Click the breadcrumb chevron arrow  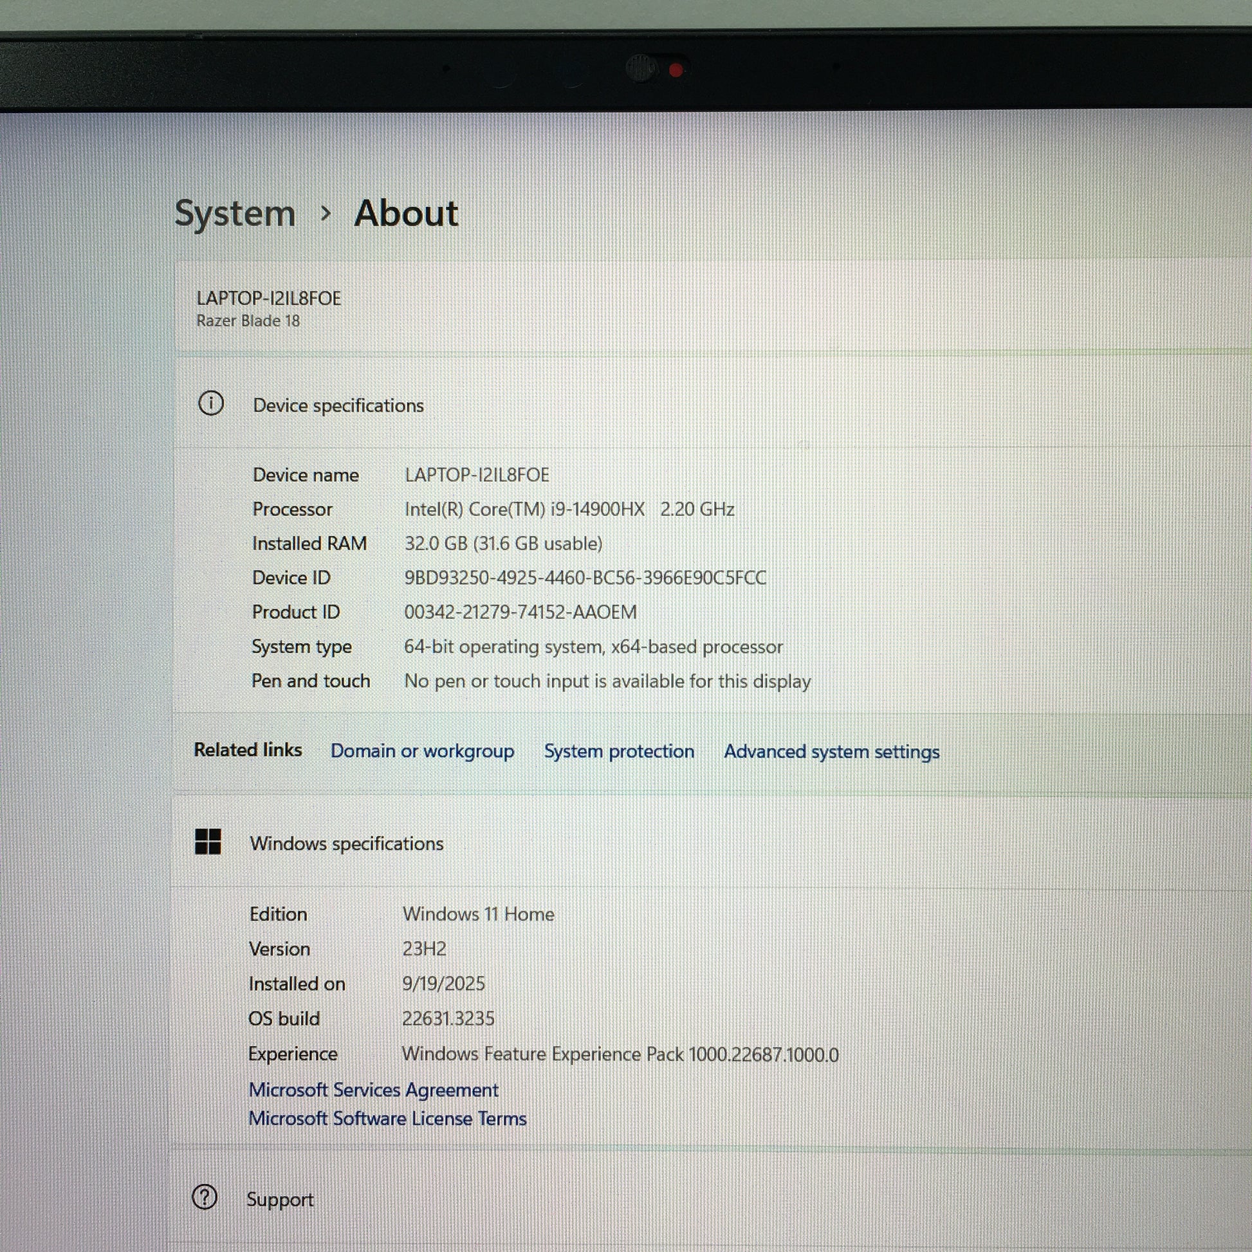[326, 212]
